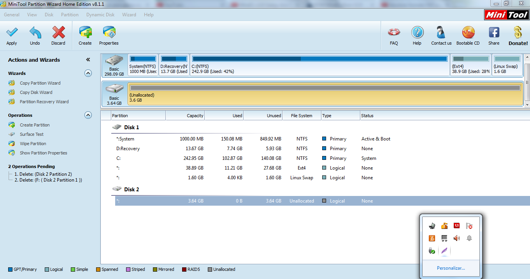Select pending operation 2 Delete F: Partition 1

[x=48, y=180]
